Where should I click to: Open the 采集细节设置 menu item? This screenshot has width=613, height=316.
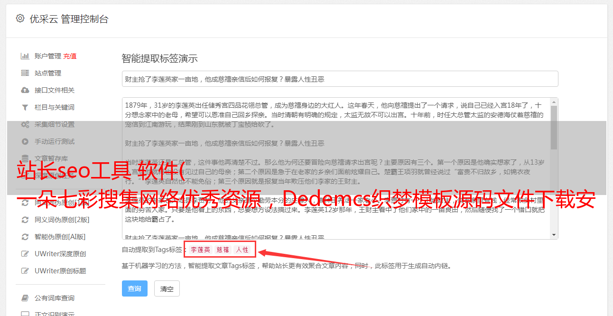coord(55,124)
